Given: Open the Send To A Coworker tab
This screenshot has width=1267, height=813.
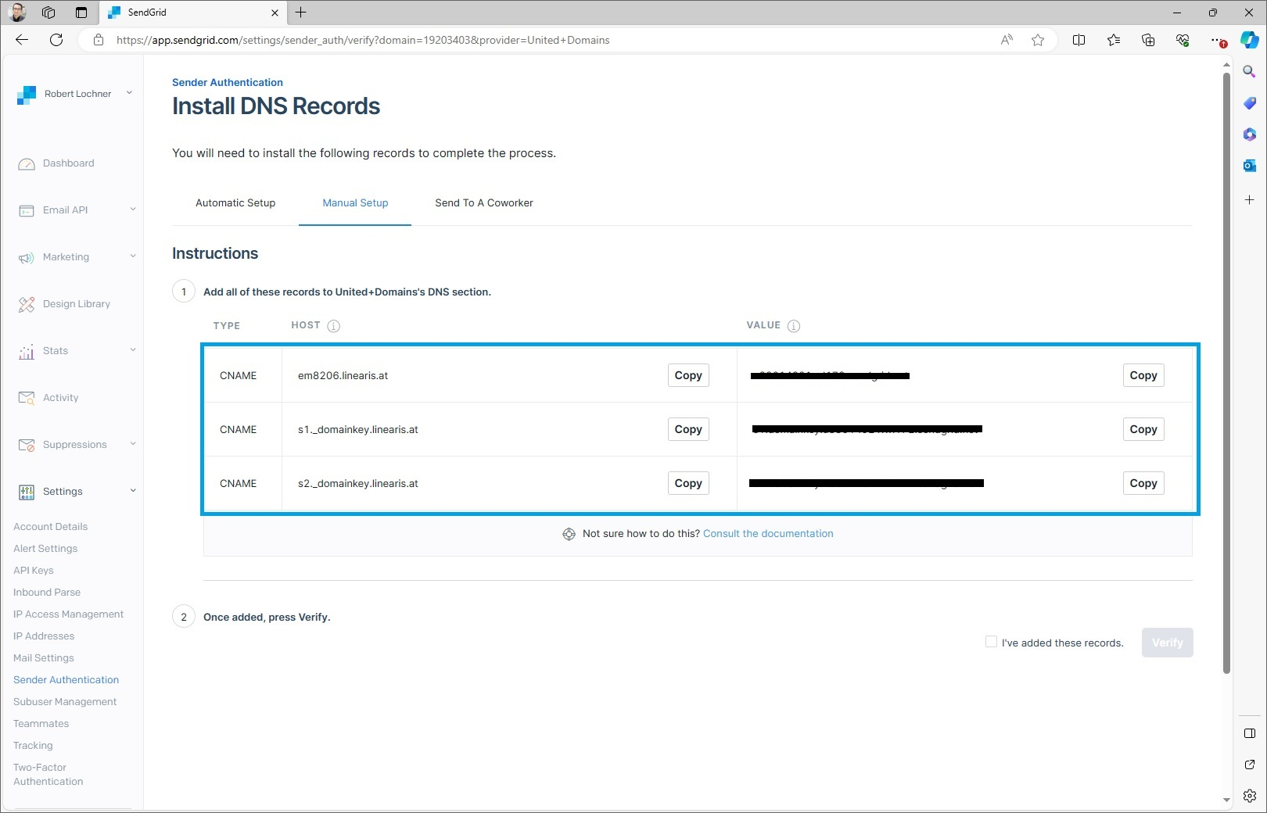Looking at the screenshot, I should click(x=484, y=203).
